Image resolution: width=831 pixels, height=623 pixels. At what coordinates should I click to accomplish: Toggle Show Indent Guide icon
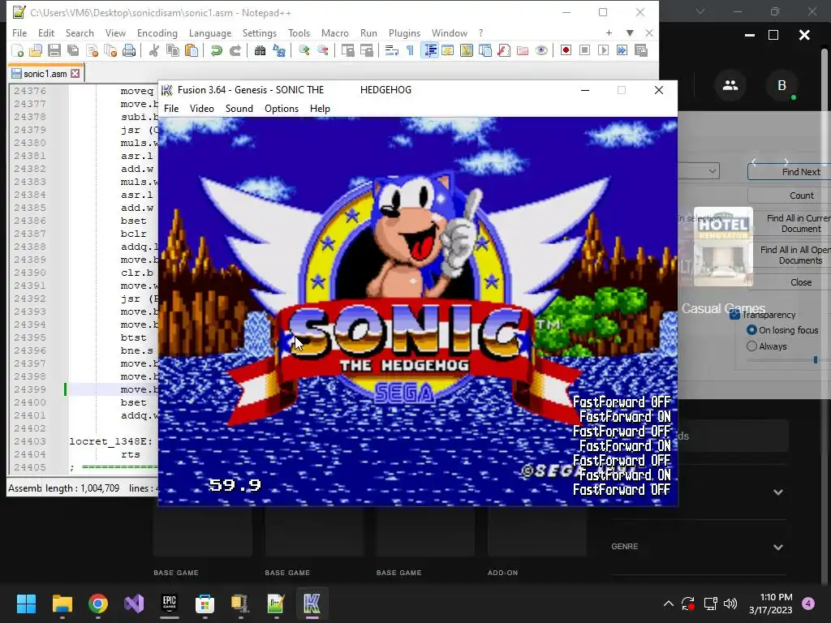click(x=430, y=50)
